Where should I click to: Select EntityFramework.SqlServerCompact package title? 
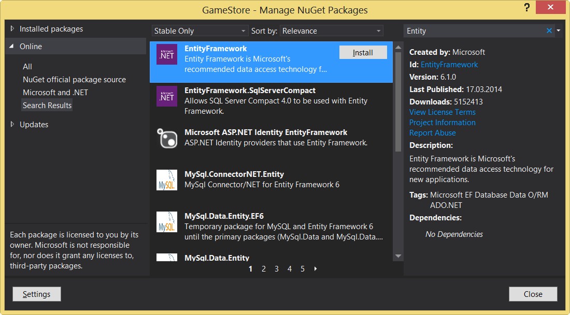250,91
